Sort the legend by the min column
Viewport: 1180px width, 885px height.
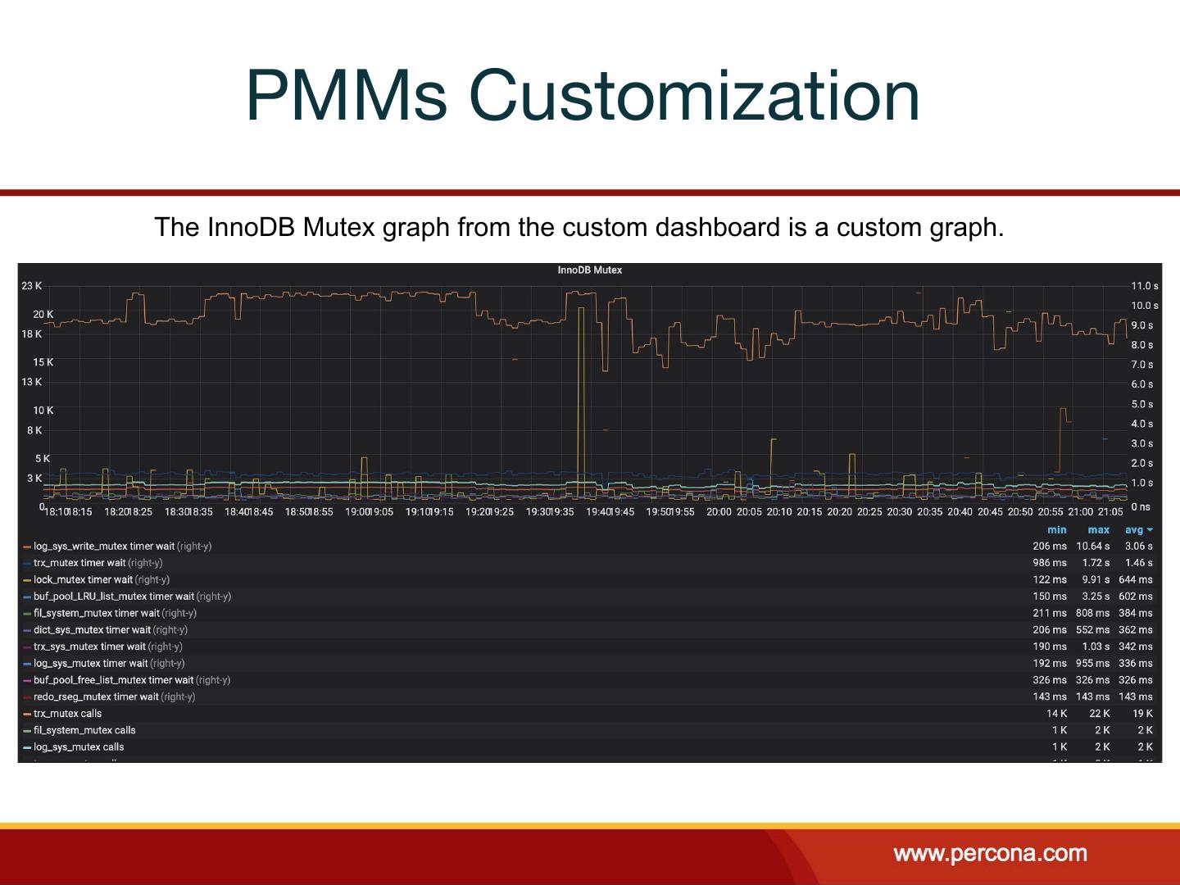1057,530
